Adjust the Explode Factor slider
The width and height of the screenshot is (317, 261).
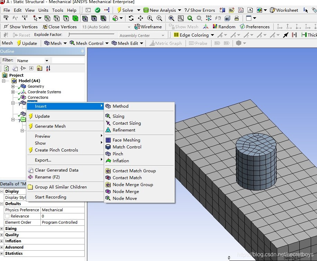pos(69,35)
